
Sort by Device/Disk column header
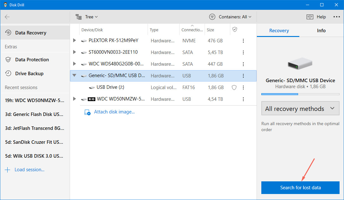[92, 30]
